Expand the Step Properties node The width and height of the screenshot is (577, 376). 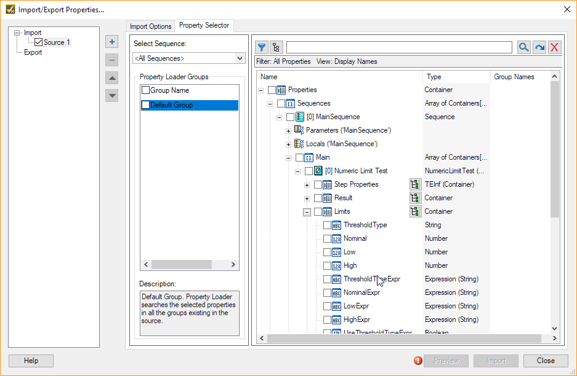pyautogui.click(x=307, y=185)
